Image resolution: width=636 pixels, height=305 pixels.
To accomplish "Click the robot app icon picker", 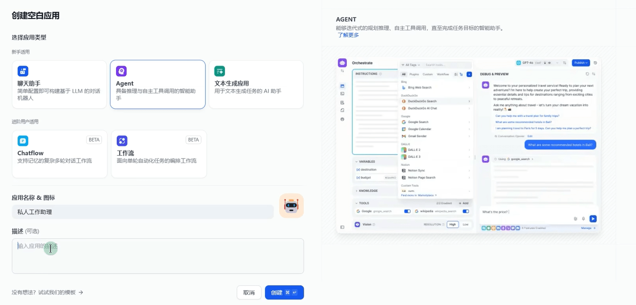I will coord(291,206).
